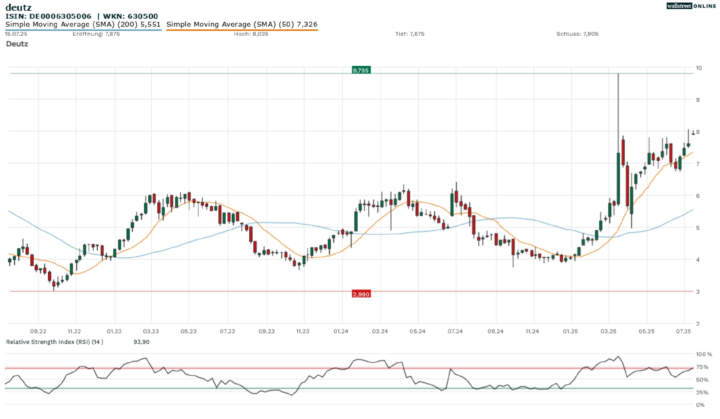720x419 pixels.
Task: Click the 01.25 x-axis label
Action: point(570,331)
